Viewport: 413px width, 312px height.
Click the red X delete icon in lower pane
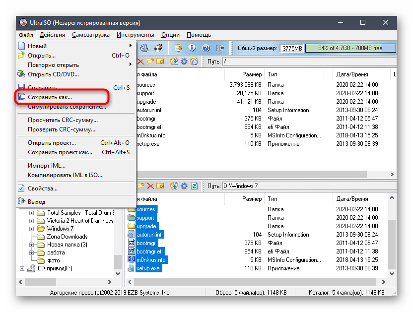(x=150, y=186)
